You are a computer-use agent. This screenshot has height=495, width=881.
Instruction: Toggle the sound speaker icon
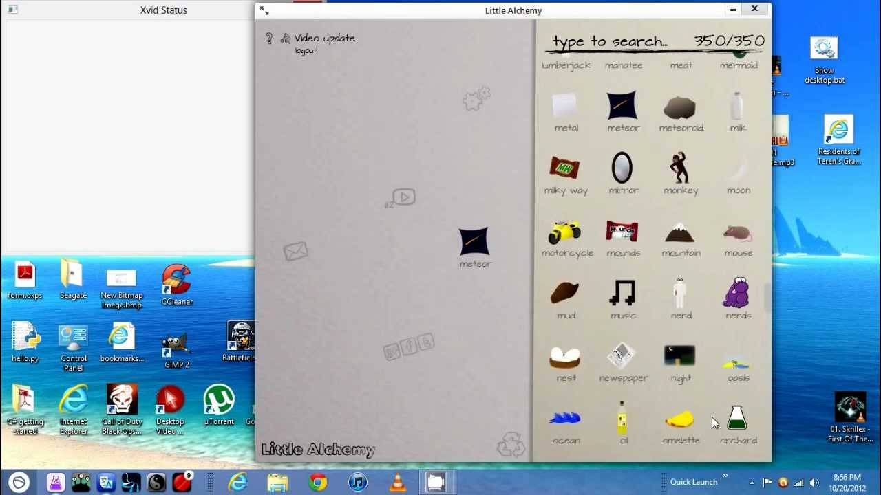286,38
